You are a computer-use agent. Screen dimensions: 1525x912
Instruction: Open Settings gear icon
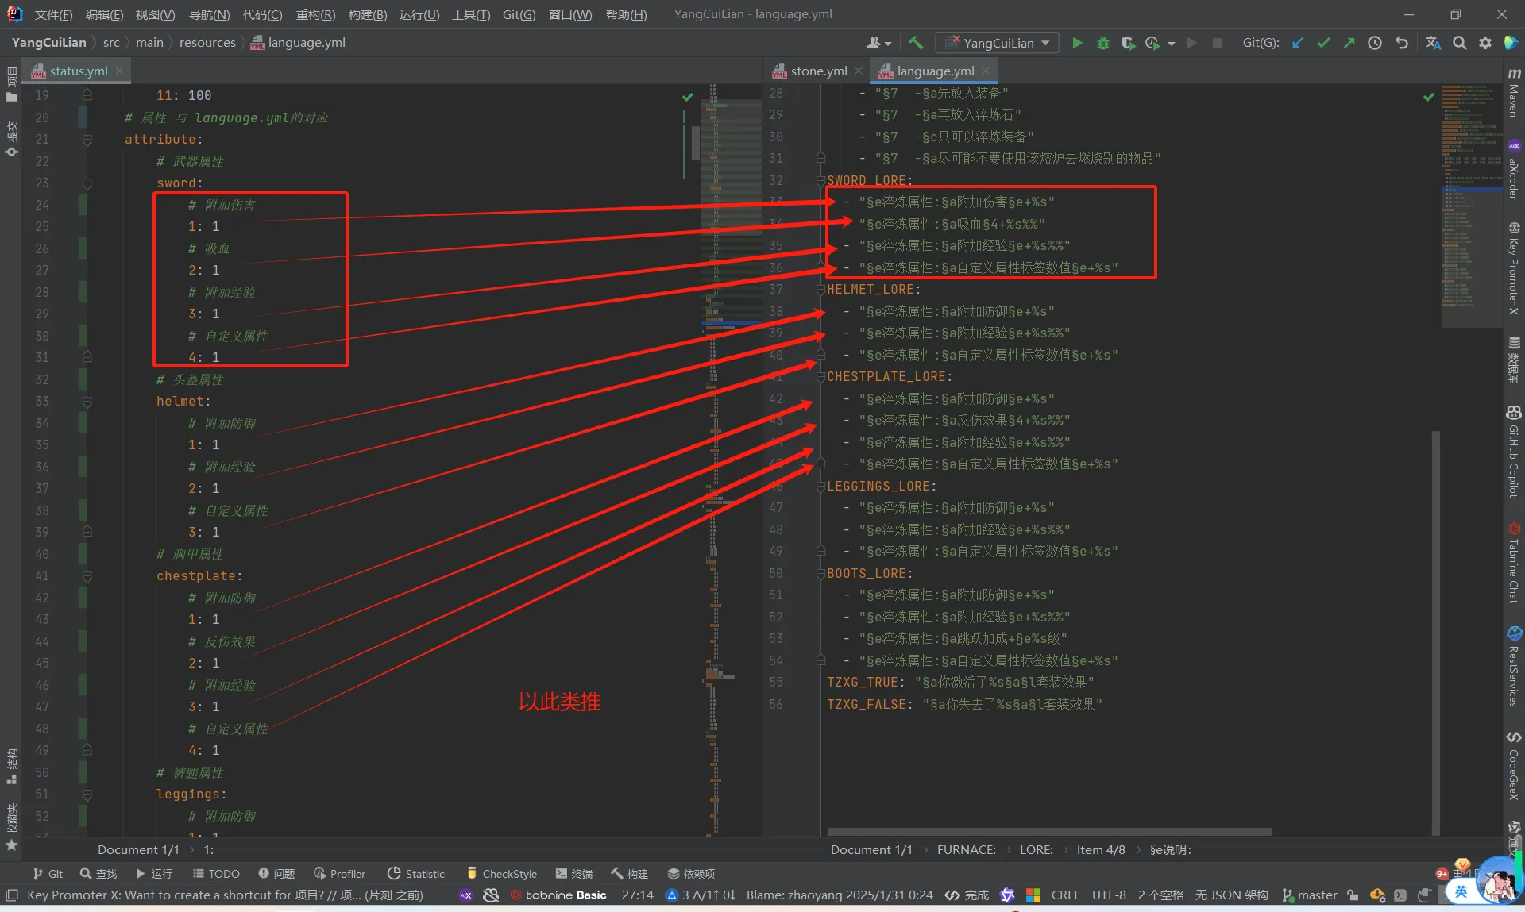[1485, 43]
